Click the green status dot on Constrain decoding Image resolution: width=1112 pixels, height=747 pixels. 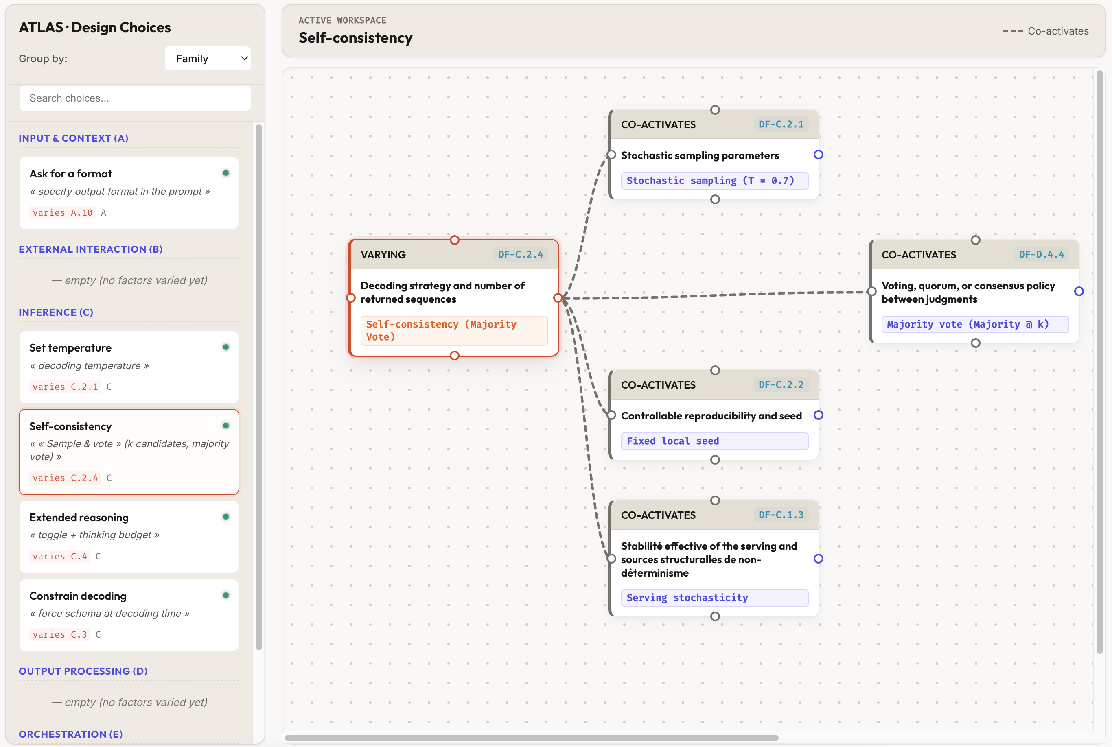[x=226, y=595]
